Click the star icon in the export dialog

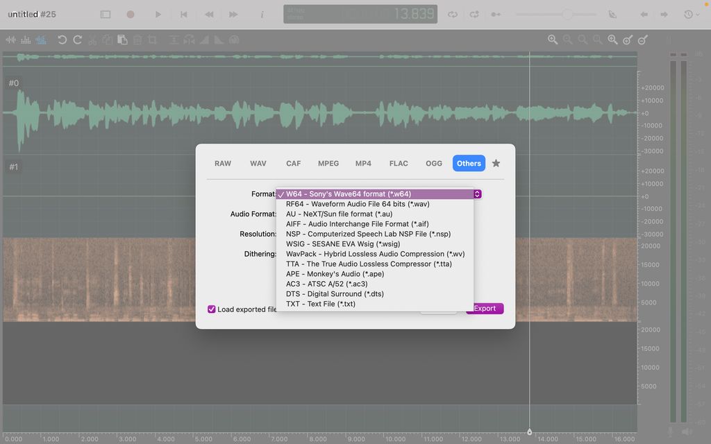495,163
